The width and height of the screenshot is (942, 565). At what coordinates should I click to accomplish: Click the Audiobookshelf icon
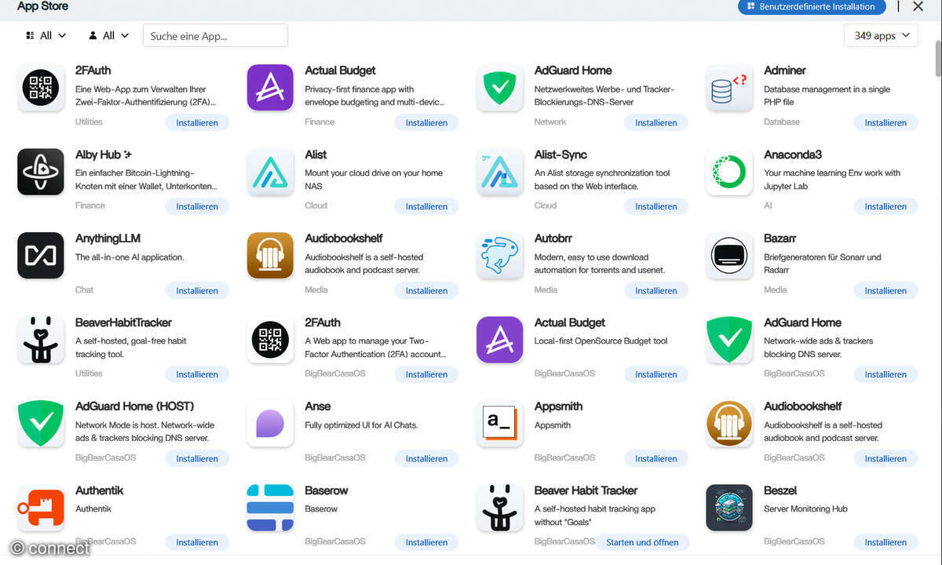click(269, 255)
